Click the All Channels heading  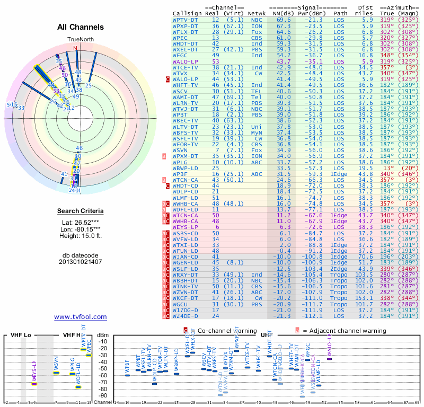coord(81,27)
